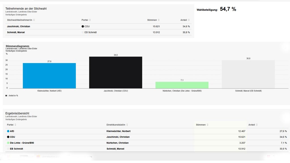This screenshot has height=163, width=290.
Task: Select the black Jaschinski (CDU) chart bar
Action: (x=116, y=72)
